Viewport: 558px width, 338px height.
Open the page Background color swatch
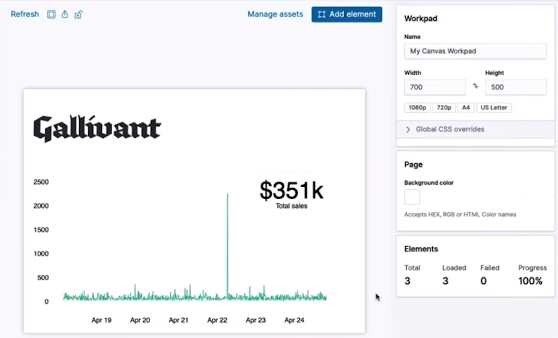click(412, 197)
